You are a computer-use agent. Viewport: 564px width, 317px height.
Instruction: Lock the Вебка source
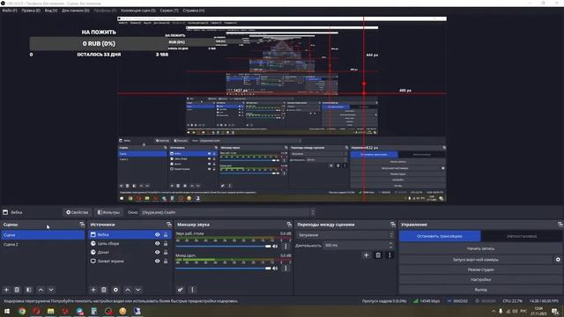point(166,235)
